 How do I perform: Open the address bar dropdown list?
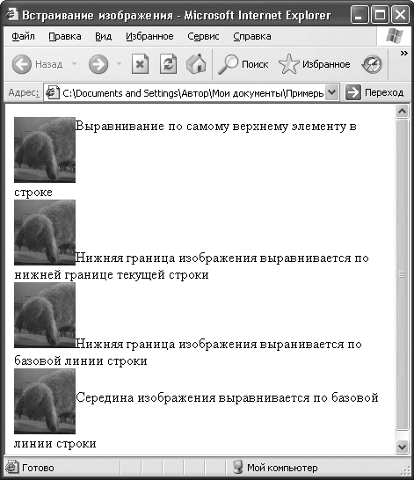click(332, 92)
